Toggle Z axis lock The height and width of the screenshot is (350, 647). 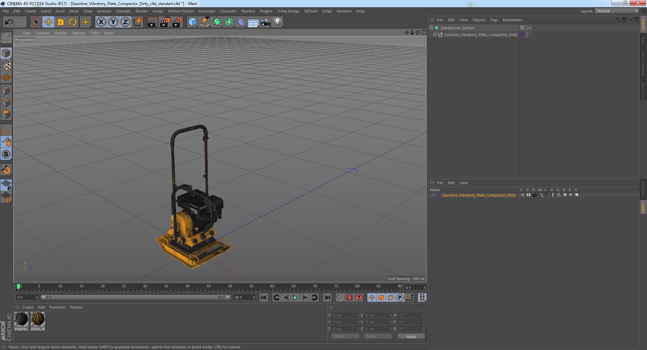[125, 22]
